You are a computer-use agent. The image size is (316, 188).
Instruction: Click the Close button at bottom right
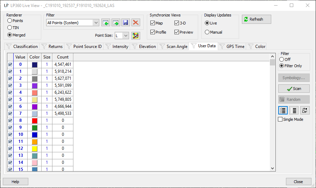coord(299,182)
